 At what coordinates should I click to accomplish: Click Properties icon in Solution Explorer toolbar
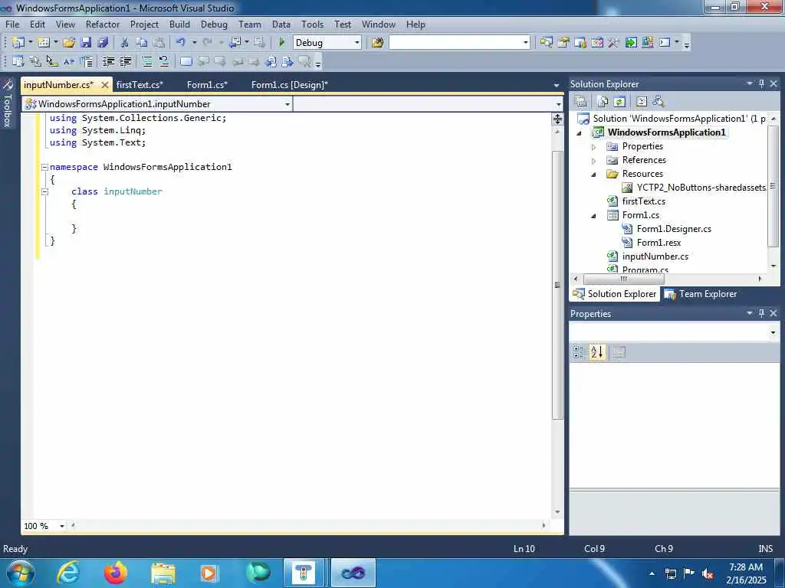pos(581,102)
